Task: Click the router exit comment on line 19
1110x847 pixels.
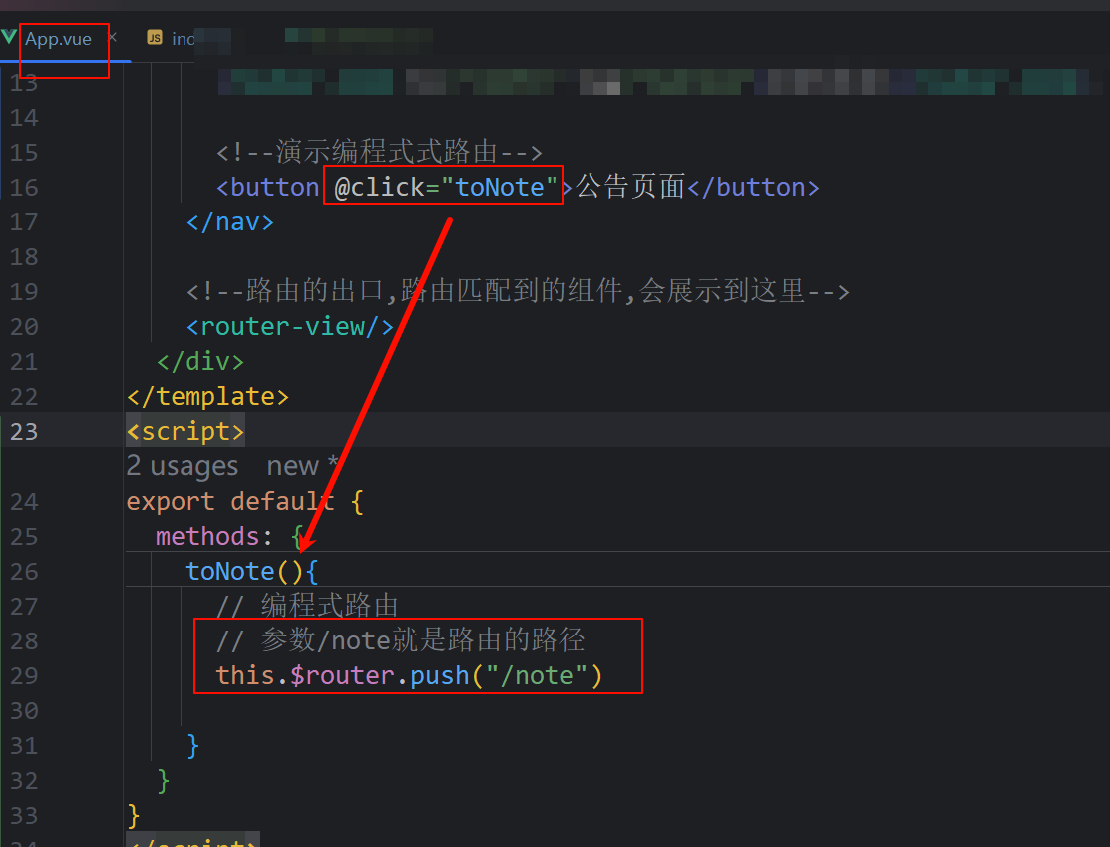Action: click(518, 291)
